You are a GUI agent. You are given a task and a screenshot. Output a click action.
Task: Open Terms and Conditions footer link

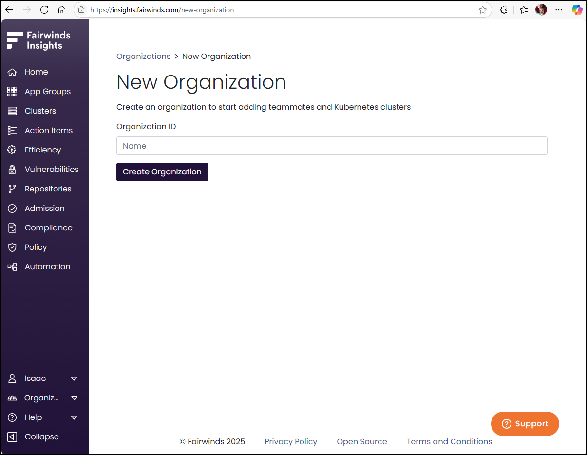450,442
